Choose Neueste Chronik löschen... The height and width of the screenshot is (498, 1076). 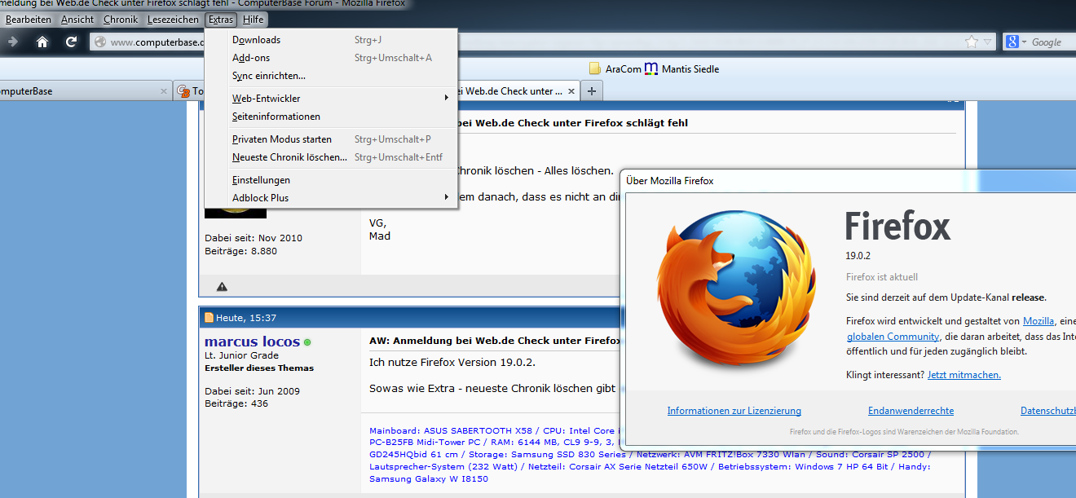331,157
